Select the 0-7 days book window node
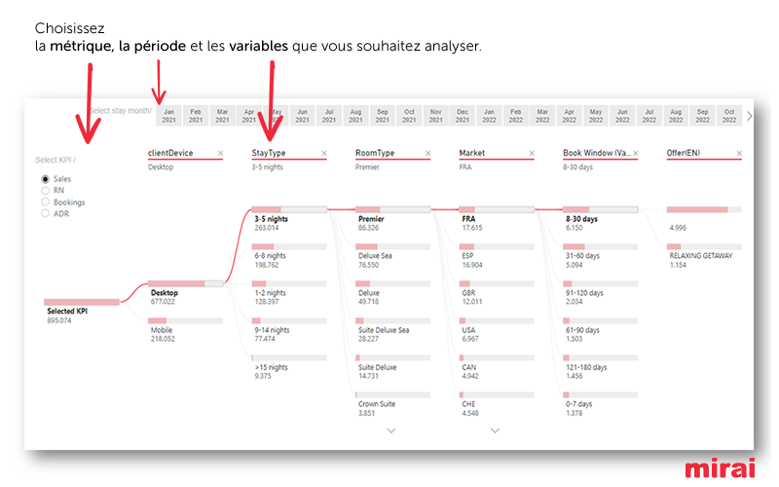779x487 pixels. coord(601,394)
